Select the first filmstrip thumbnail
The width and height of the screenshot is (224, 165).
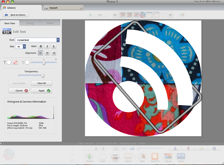pos(122,15)
